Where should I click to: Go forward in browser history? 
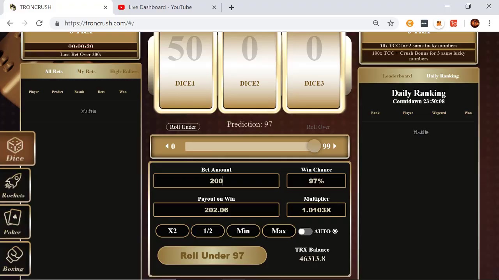[x=25, y=23]
